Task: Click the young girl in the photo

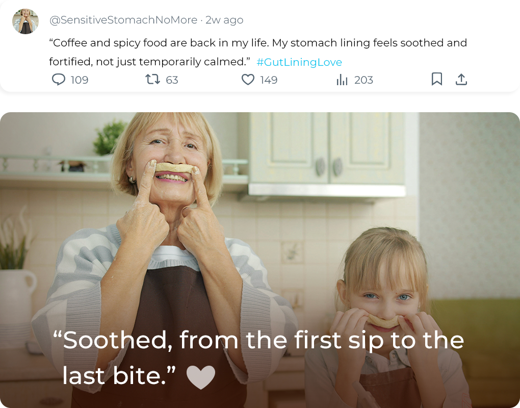Action: pyautogui.click(x=385, y=301)
